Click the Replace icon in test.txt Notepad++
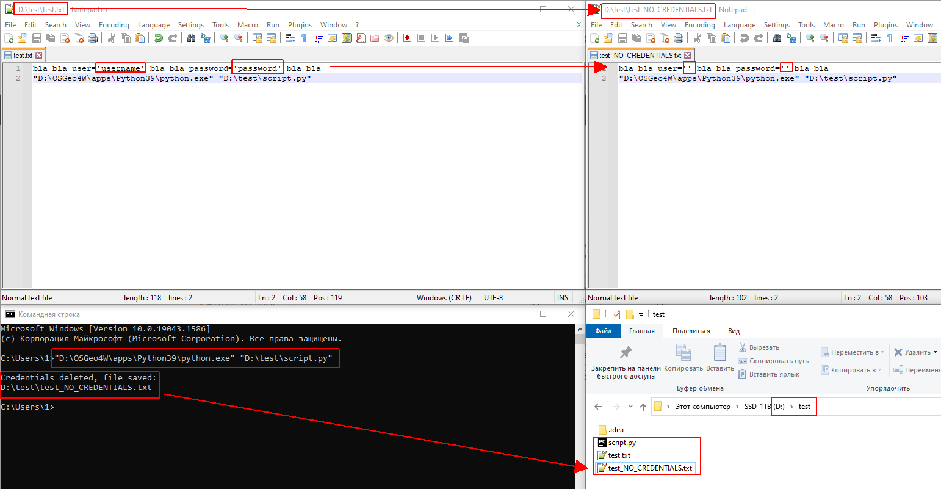 [x=206, y=38]
